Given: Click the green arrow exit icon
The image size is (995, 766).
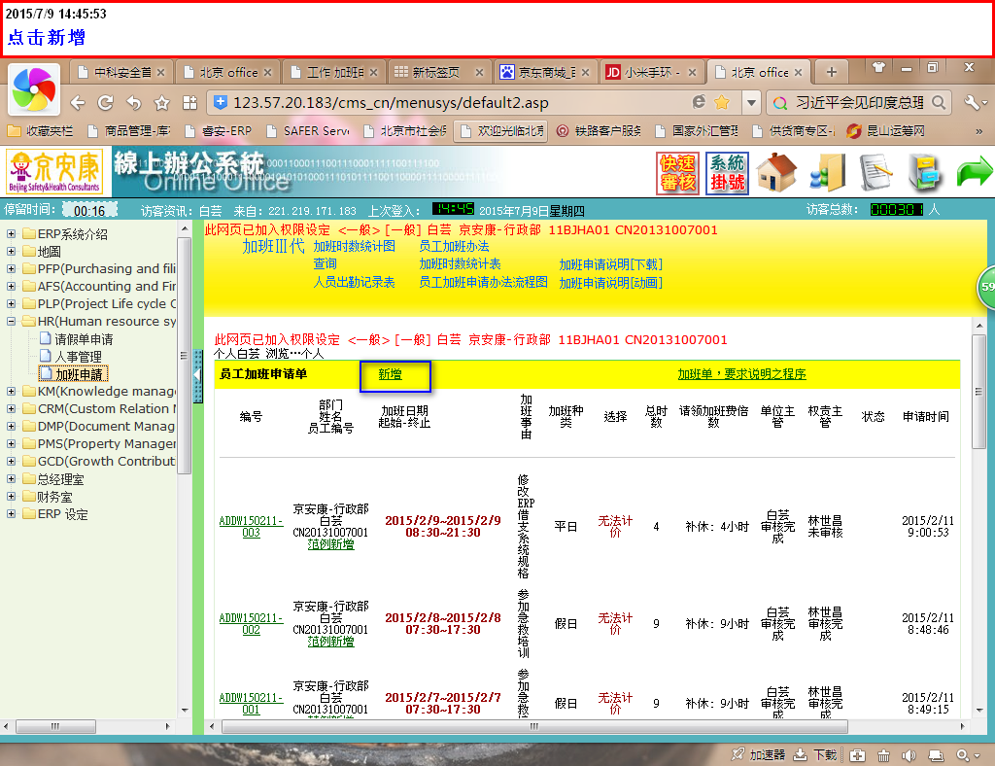Looking at the screenshot, I should pos(974,174).
